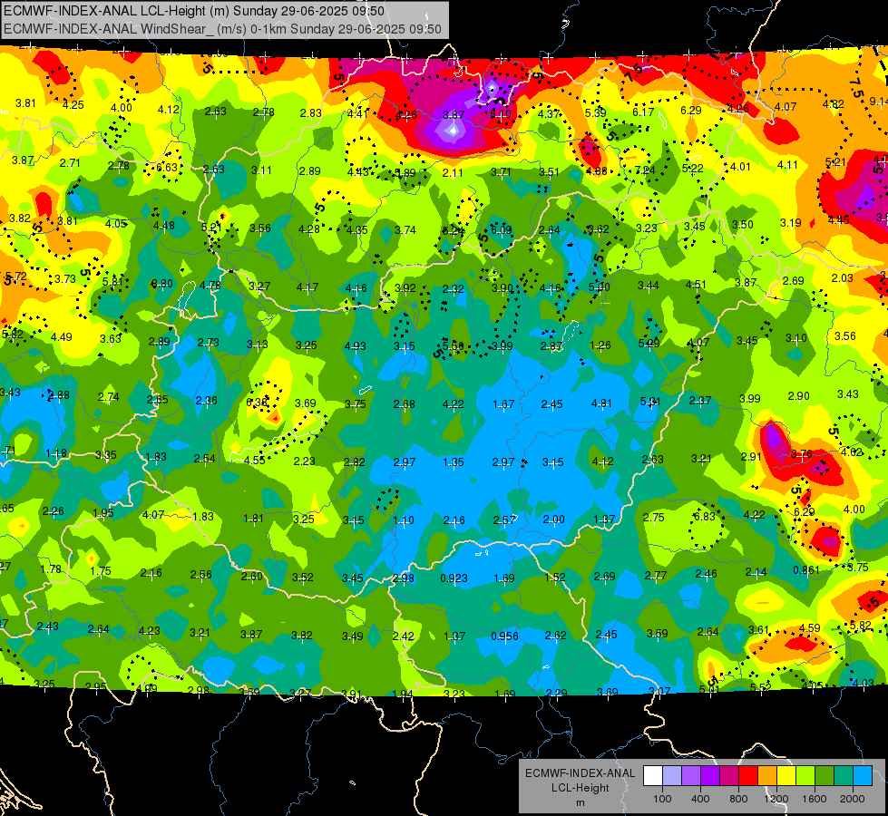Click the wind shear value 4.78

[210, 286]
